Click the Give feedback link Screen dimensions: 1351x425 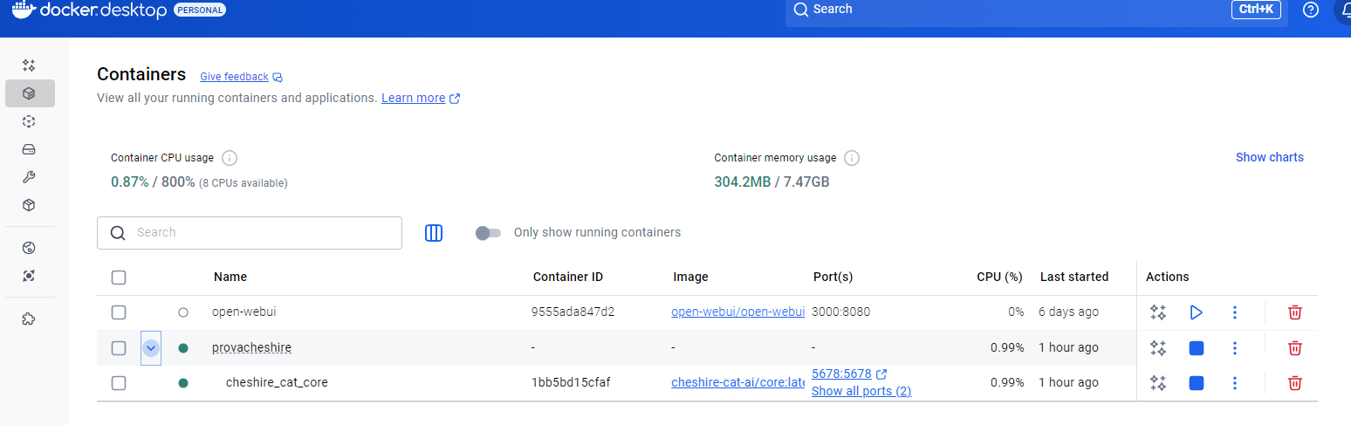241,77
